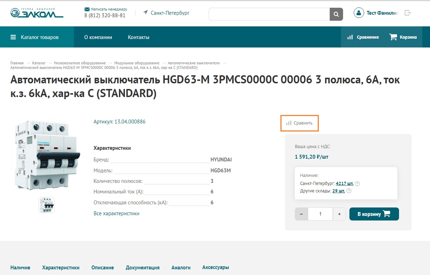Open Сравнение in the navigation bar
The height and width of the screenshot is (275, 430).
[x=363, y=37]
